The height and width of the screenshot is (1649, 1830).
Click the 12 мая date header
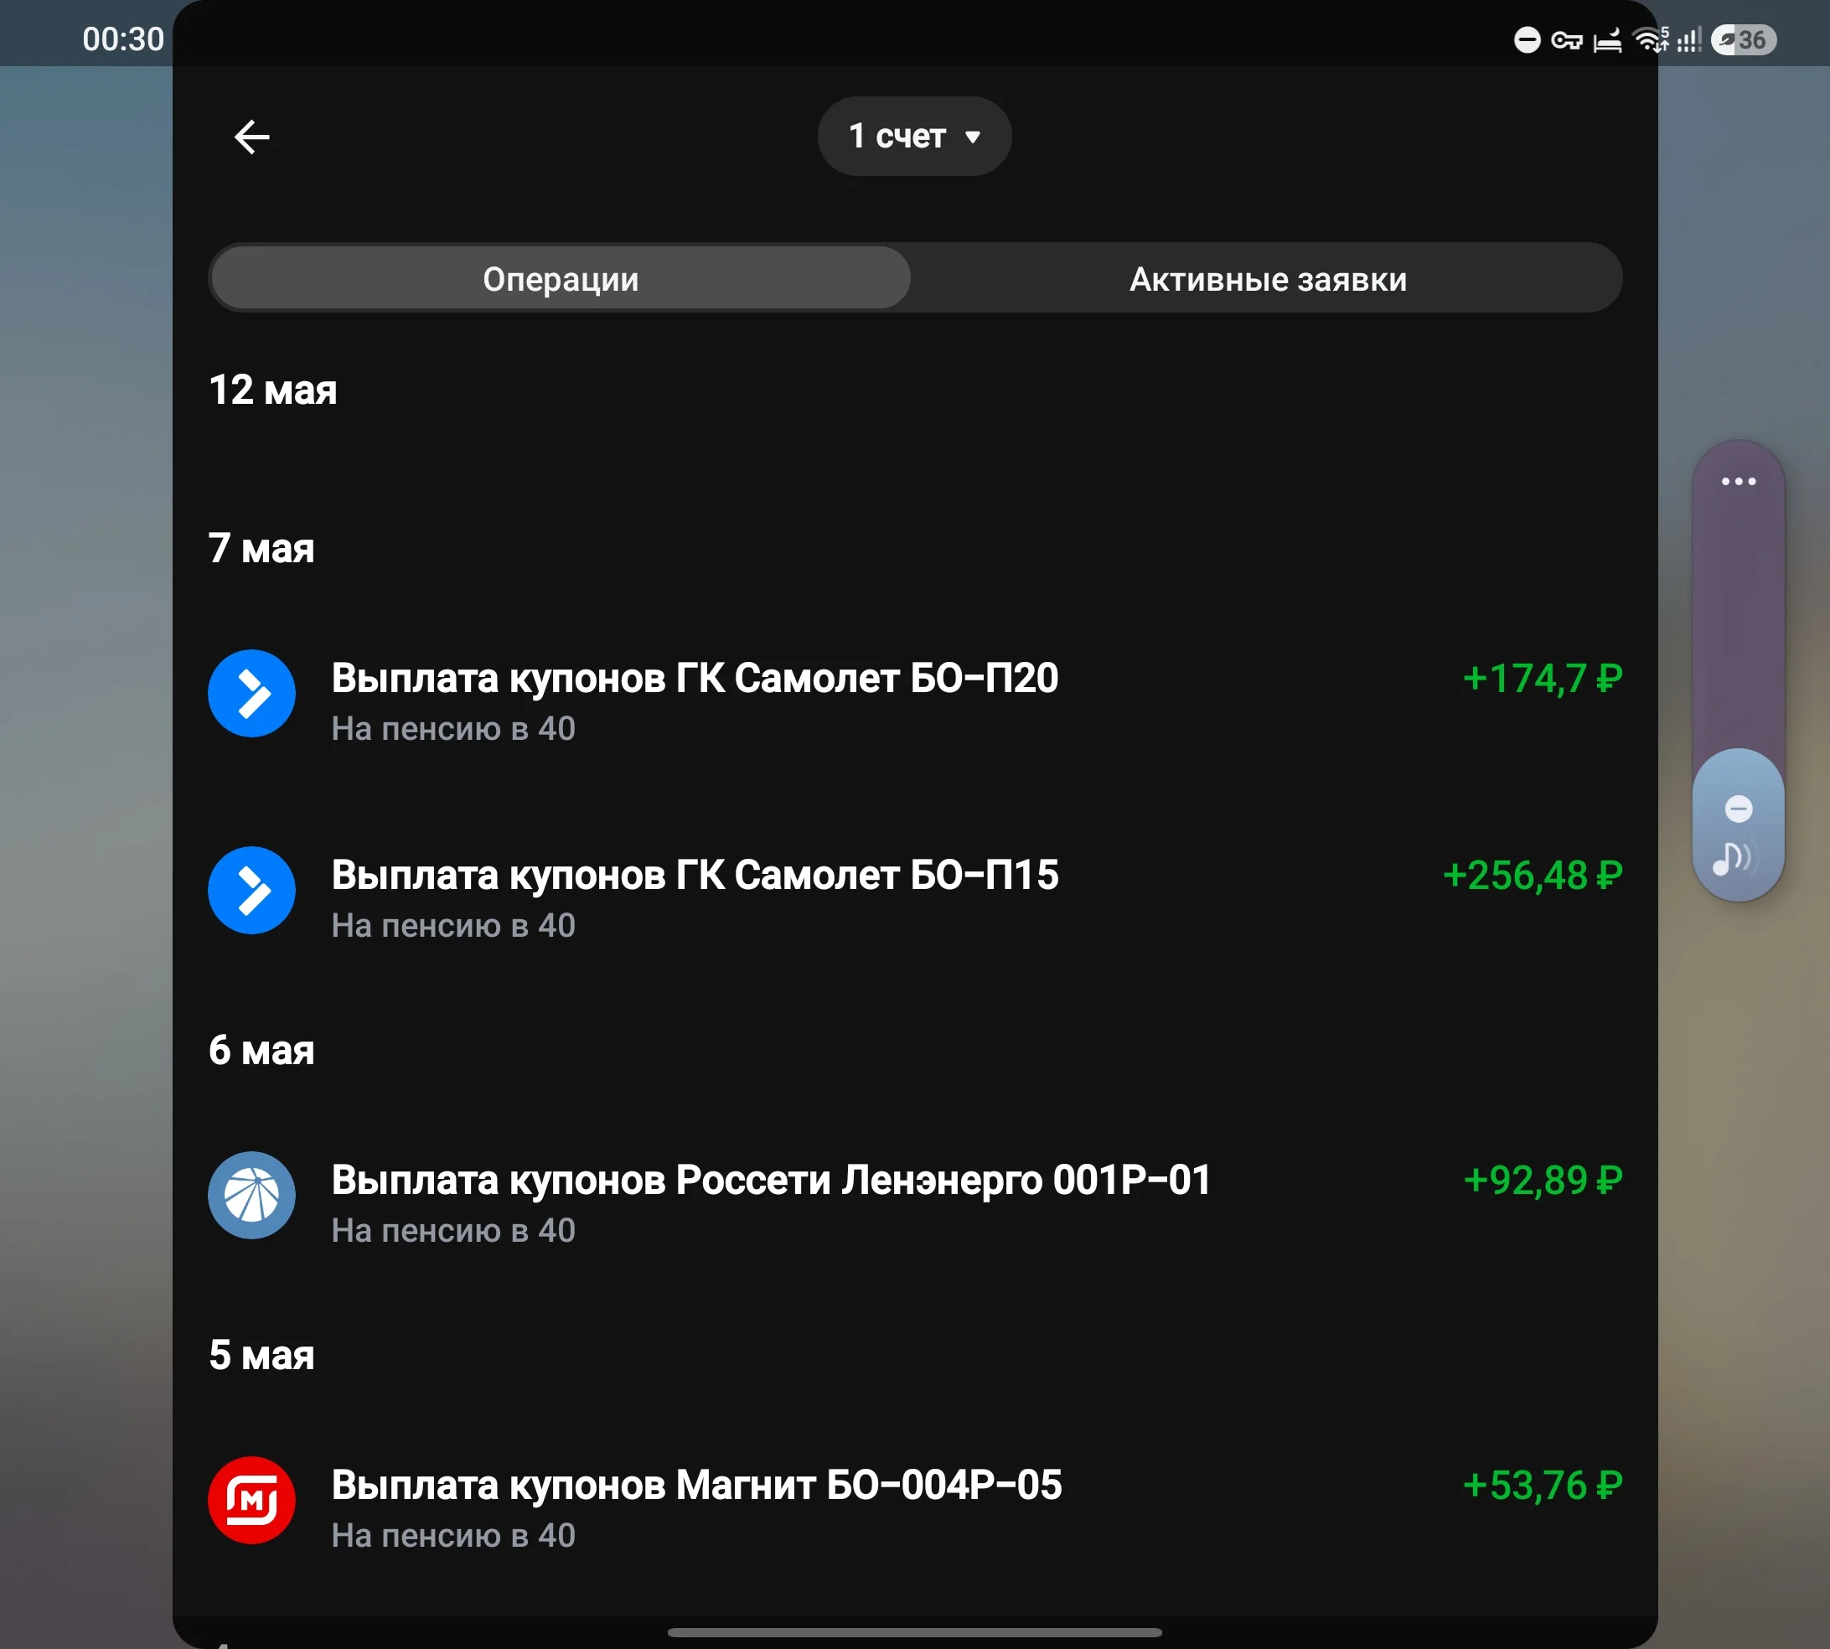point(272,390)
